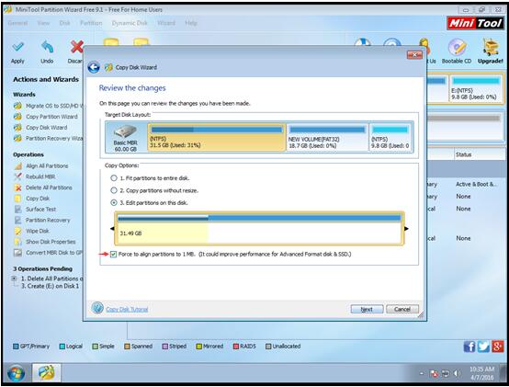Image resolution: width=509 pixels, height=387 pixels.
Task: Close the Copy Disk Wizard dialog
Action: 414,55
